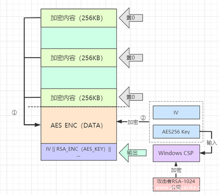Select the first 加密内容 (256KB) block
This screenshot has height=195, width=219.
pyautogui.click(x=79, y=18)
